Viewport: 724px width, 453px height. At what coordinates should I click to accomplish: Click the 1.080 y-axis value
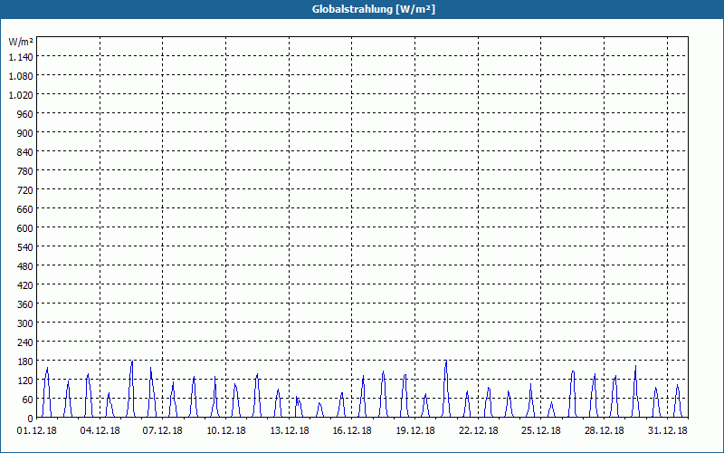[x=21, y=76]
